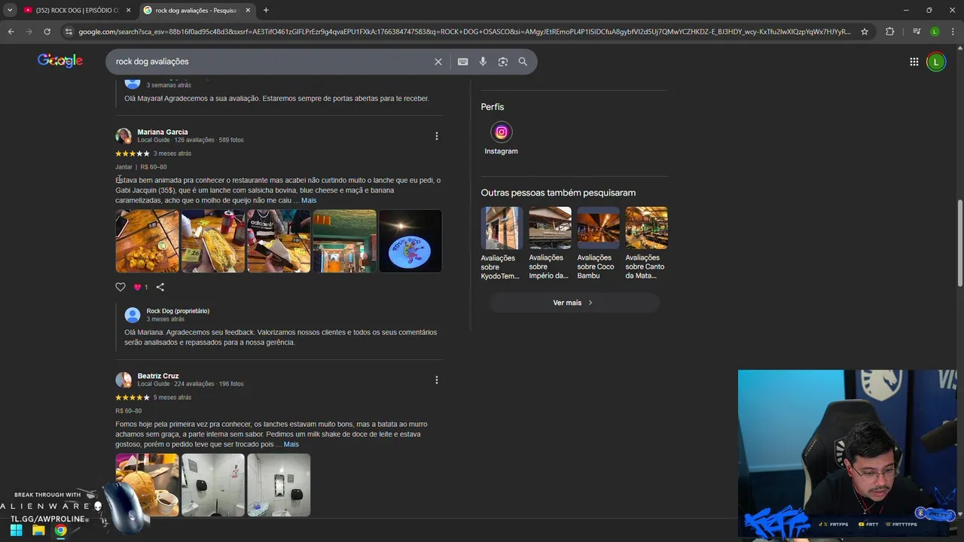964x542 pixels.
Task: Open Beatriz's burger photo thumbnail
Action: [x=147, y=485]
